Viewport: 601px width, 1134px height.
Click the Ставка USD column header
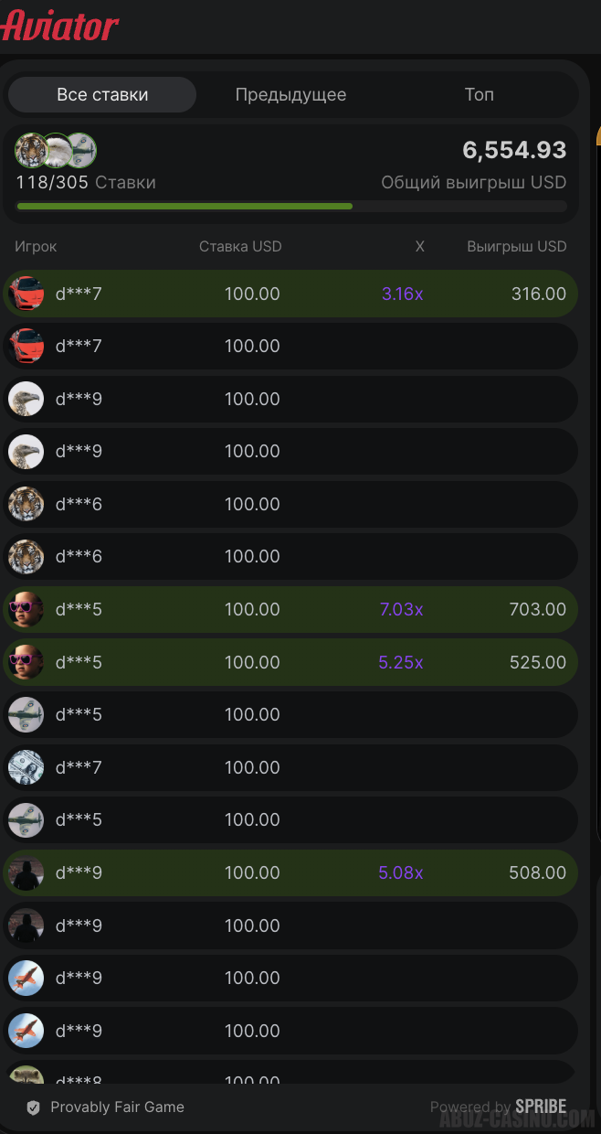click(240, 246)
